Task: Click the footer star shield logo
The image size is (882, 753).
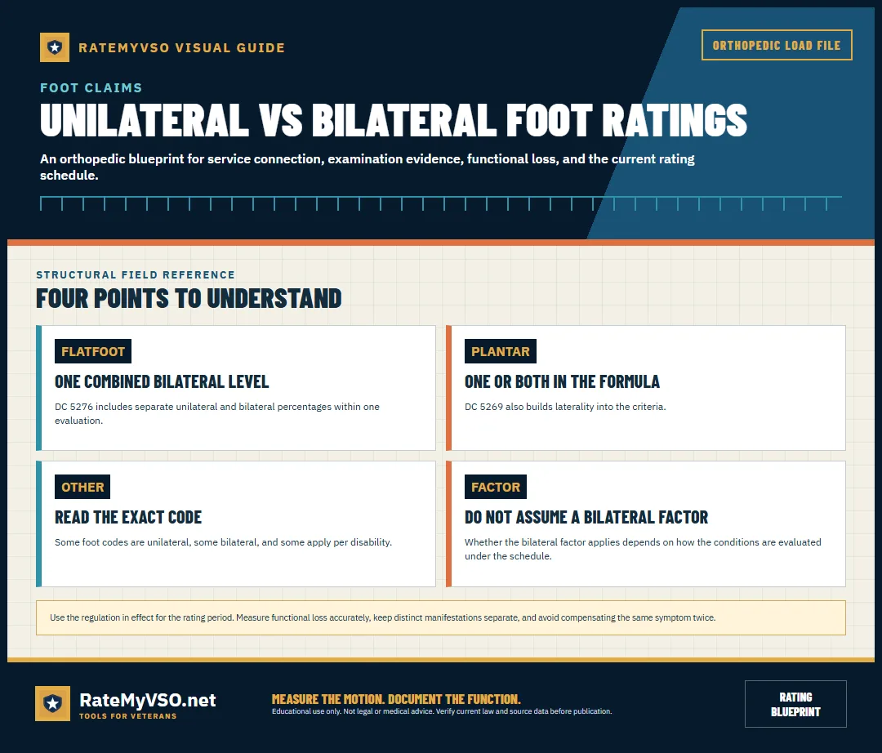Action: [53, 703]
